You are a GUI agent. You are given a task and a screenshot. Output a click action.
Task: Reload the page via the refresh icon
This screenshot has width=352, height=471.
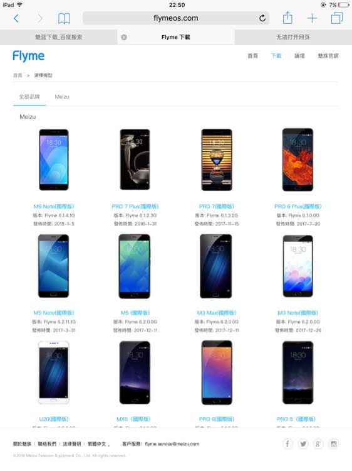(x=262, y=18)
